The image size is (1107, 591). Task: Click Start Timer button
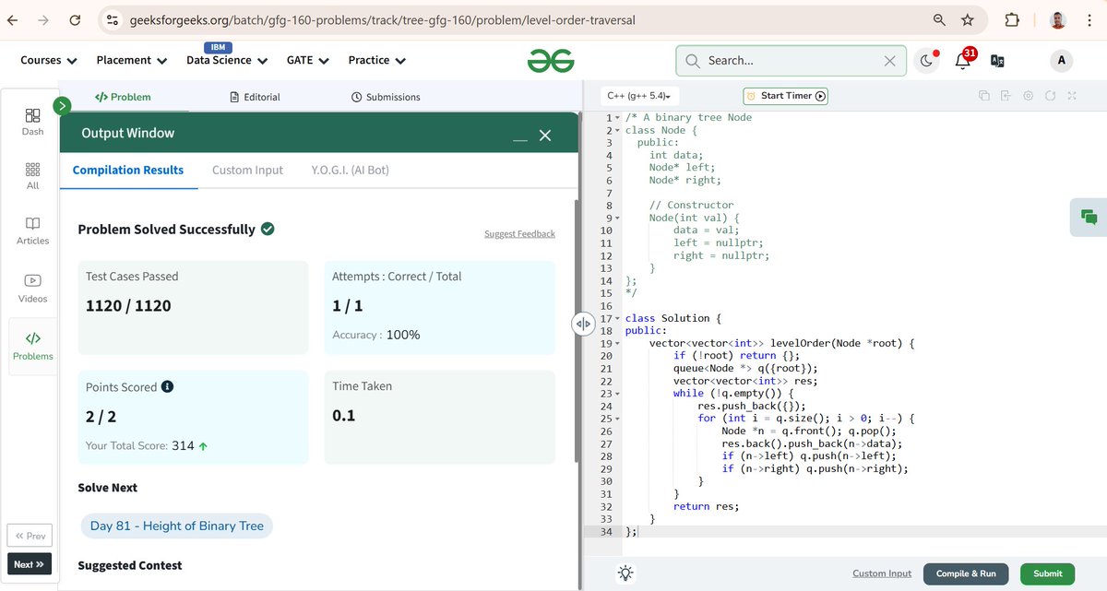(x=786, y=96)
